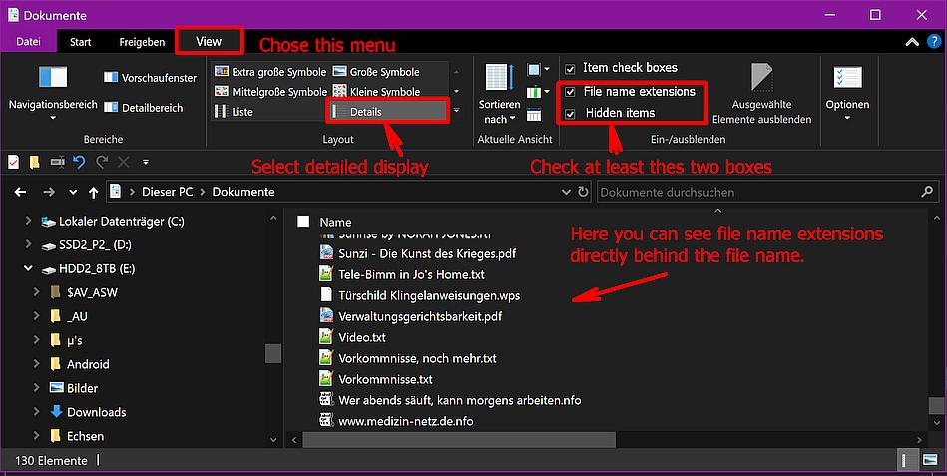This screenshot has width=947, height=476.
Task: Toggle the Hidden items checkbox
Action: coord(570,114)
